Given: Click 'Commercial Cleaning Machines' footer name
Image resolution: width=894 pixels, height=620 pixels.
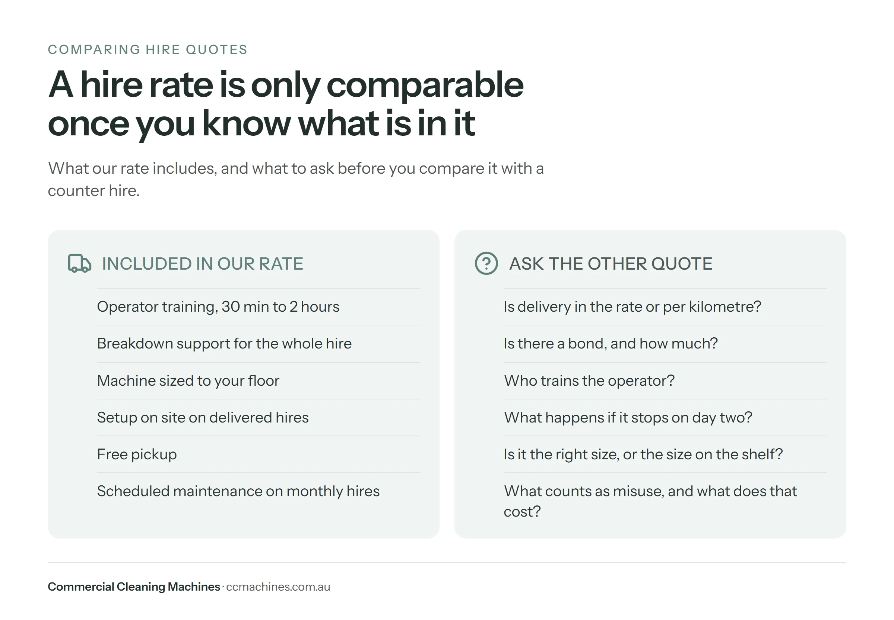Looking at the screenshot, I should [134, 587].
